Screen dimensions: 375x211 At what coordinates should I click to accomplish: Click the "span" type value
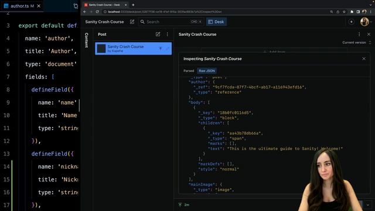coord(237,138)
